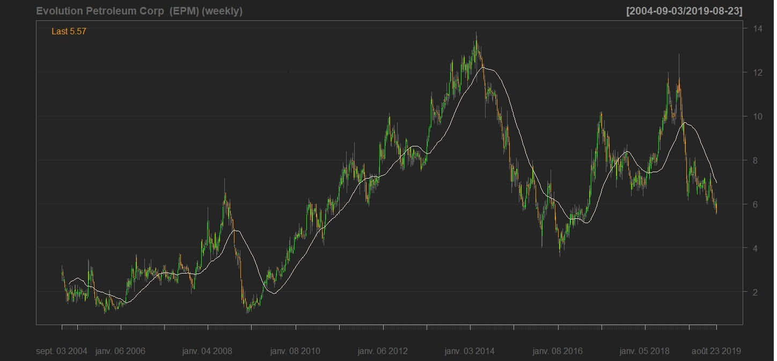Image resolution: width=777 pixels, height=361 pixels.
Task: Click the janv. 04 2008 axis label
Action: [207, 351]
